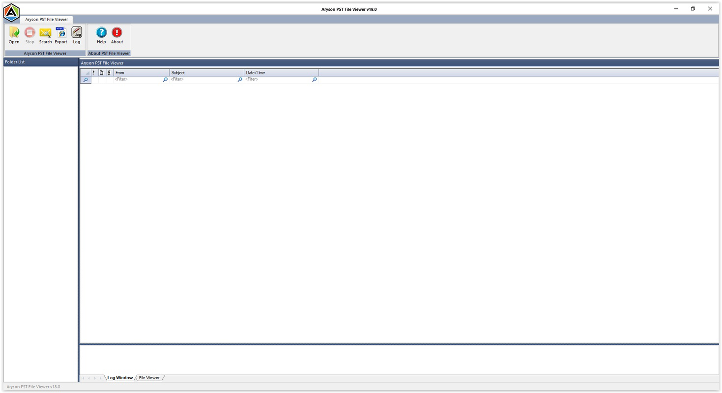
Task: Select the Log Window tab
Action: click(119, 377)
